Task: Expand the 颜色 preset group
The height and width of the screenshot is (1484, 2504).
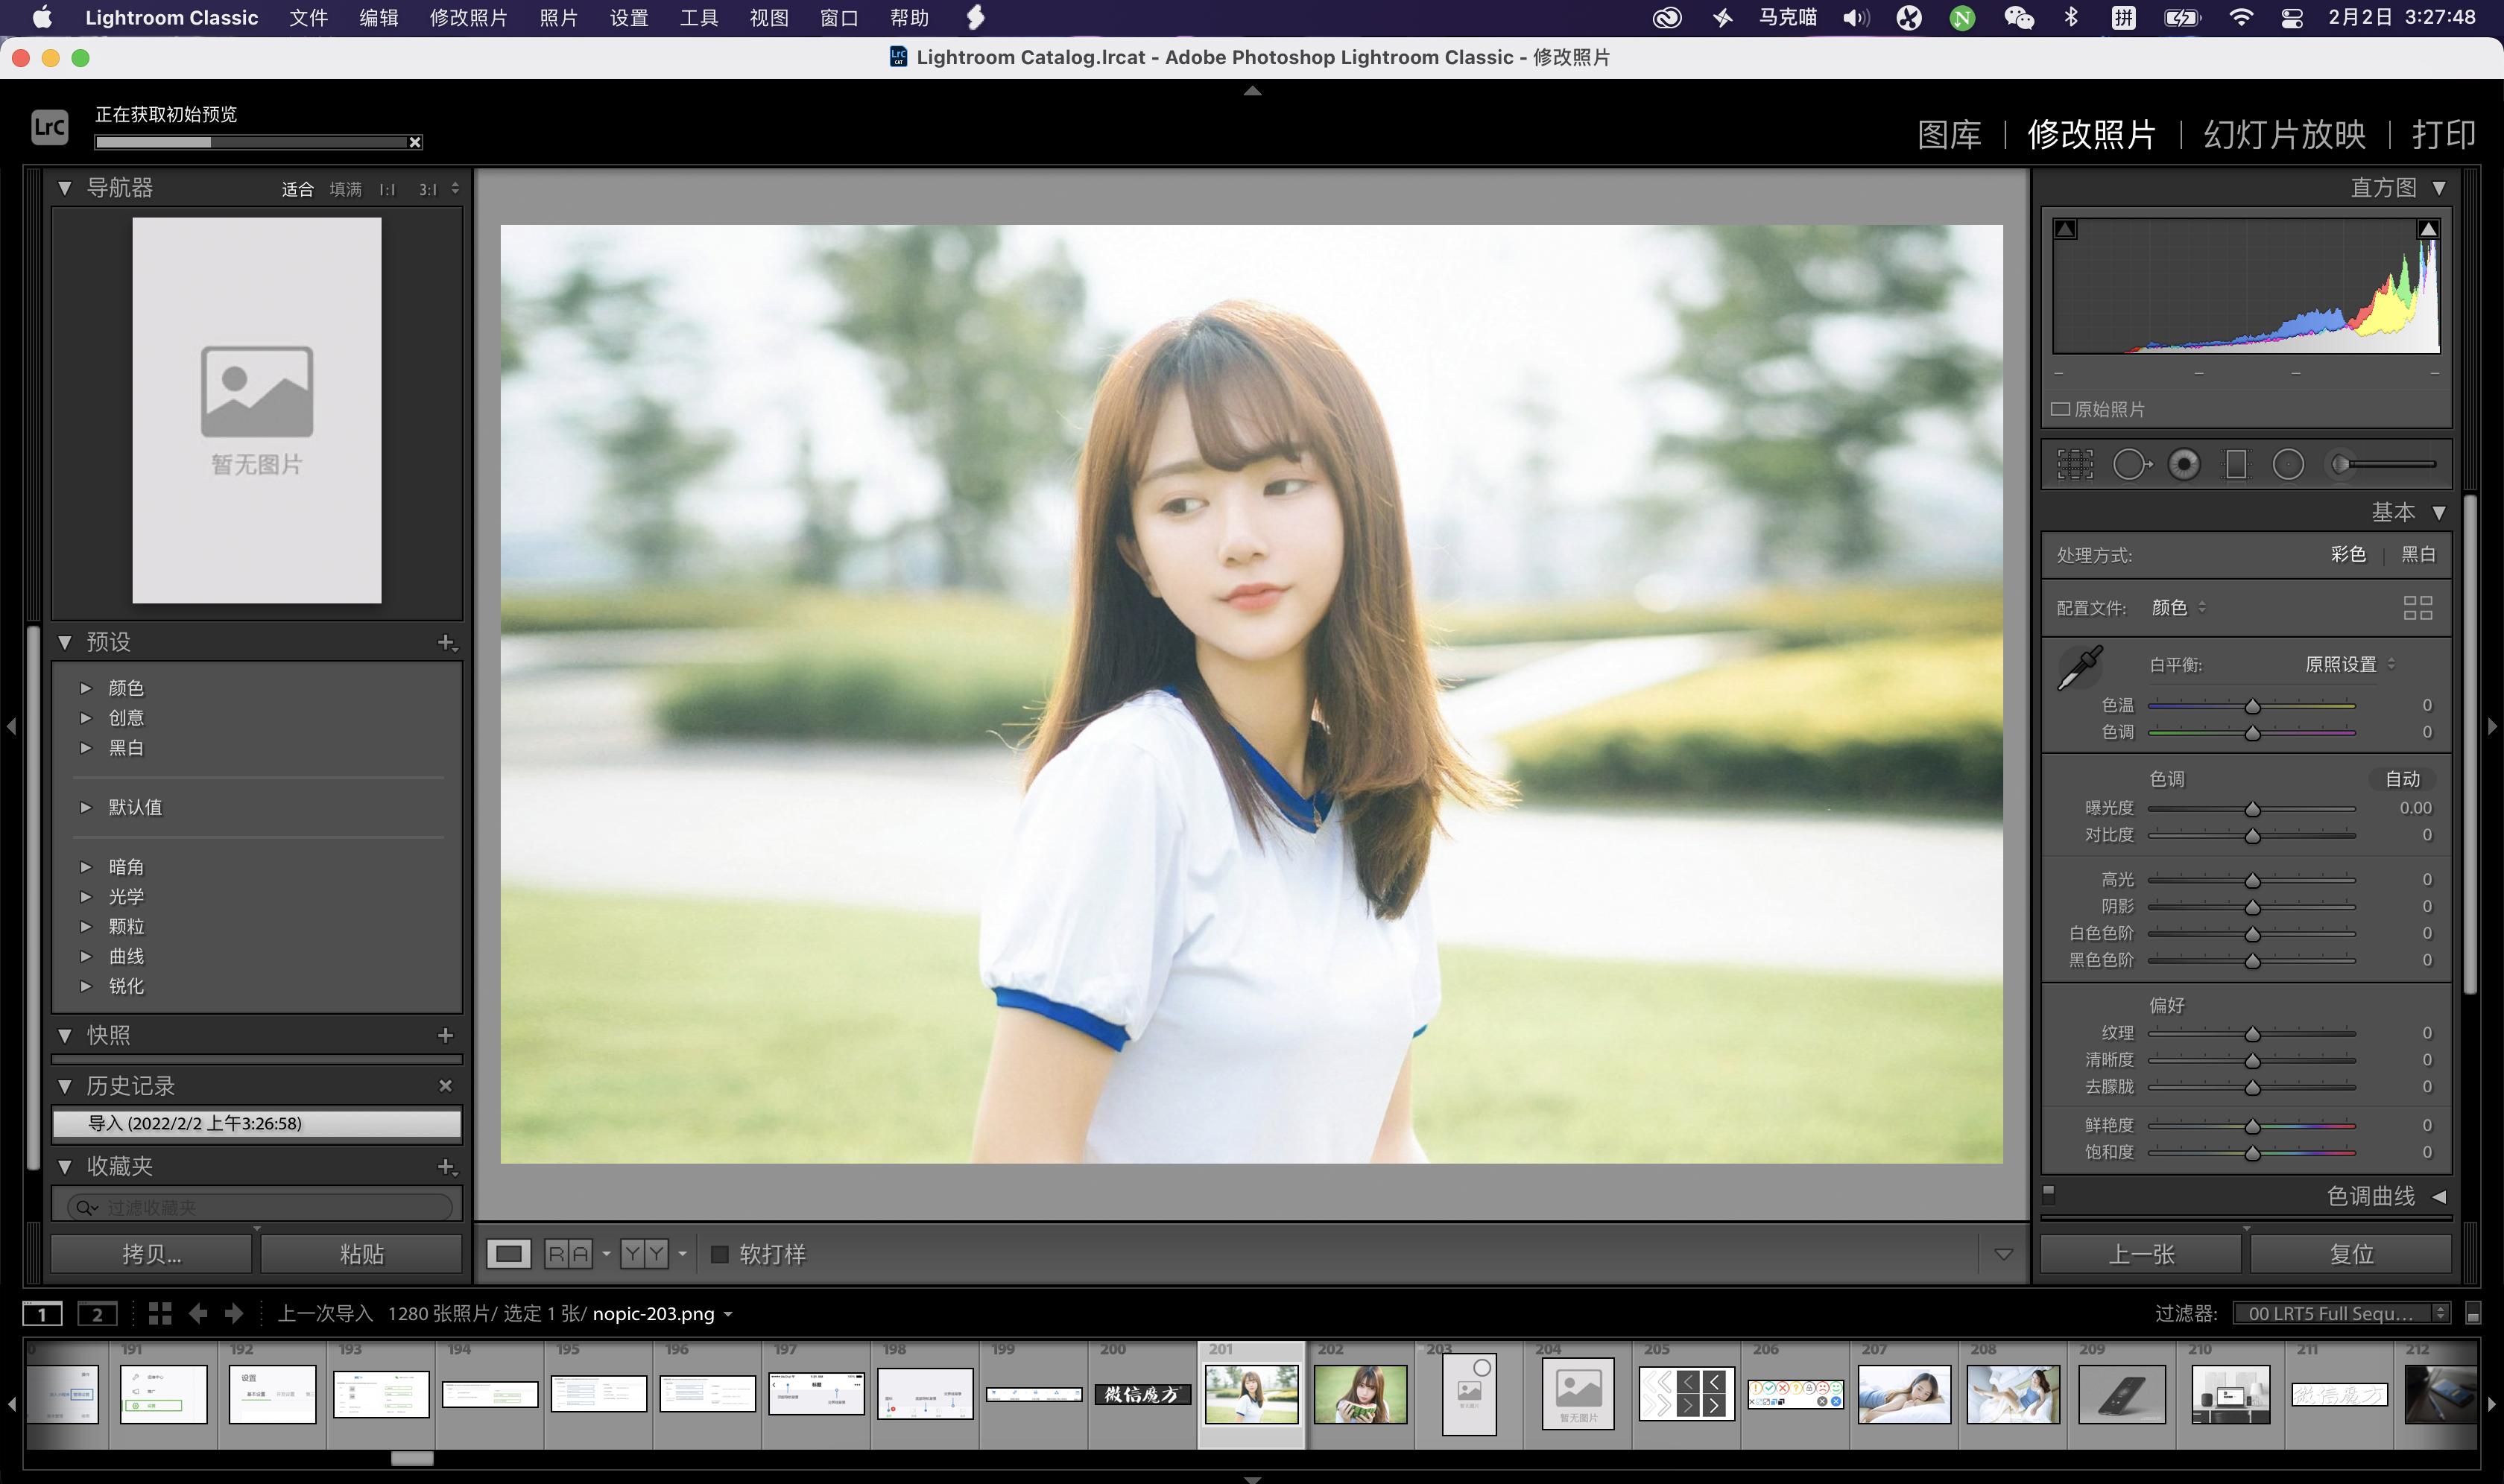Action: pos(86,688)
